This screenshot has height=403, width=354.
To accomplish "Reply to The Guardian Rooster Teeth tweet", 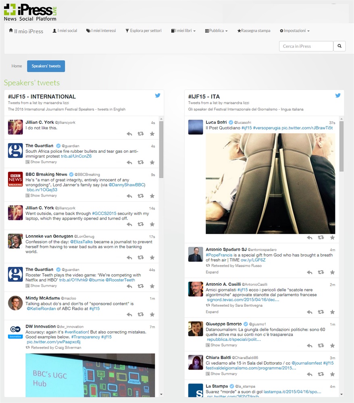I will point(129,286).
